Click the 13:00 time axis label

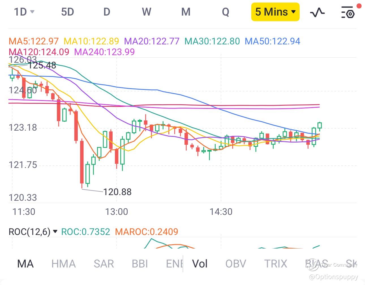[x=117, y=211]
